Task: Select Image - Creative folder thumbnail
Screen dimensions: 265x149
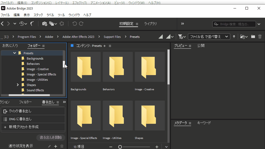Action: 150,67
